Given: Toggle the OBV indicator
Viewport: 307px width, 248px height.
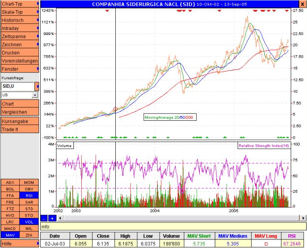Looking at the screenshot, I should click(29, 189).
